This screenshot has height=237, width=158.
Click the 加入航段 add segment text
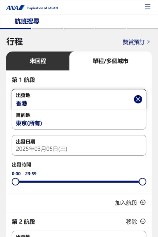click(126, 203)
